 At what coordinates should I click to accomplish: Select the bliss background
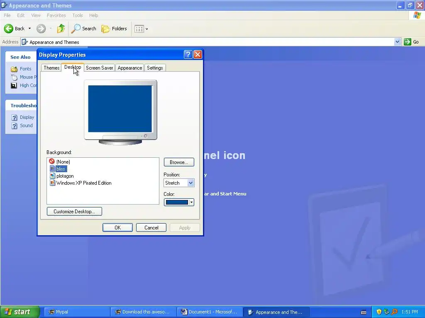[61, 169]
